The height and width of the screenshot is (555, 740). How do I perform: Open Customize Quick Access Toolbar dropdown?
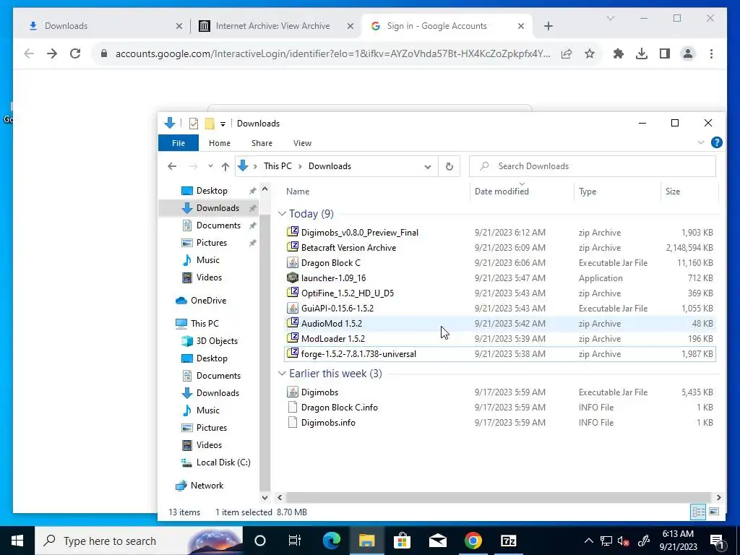coord(223,124)
